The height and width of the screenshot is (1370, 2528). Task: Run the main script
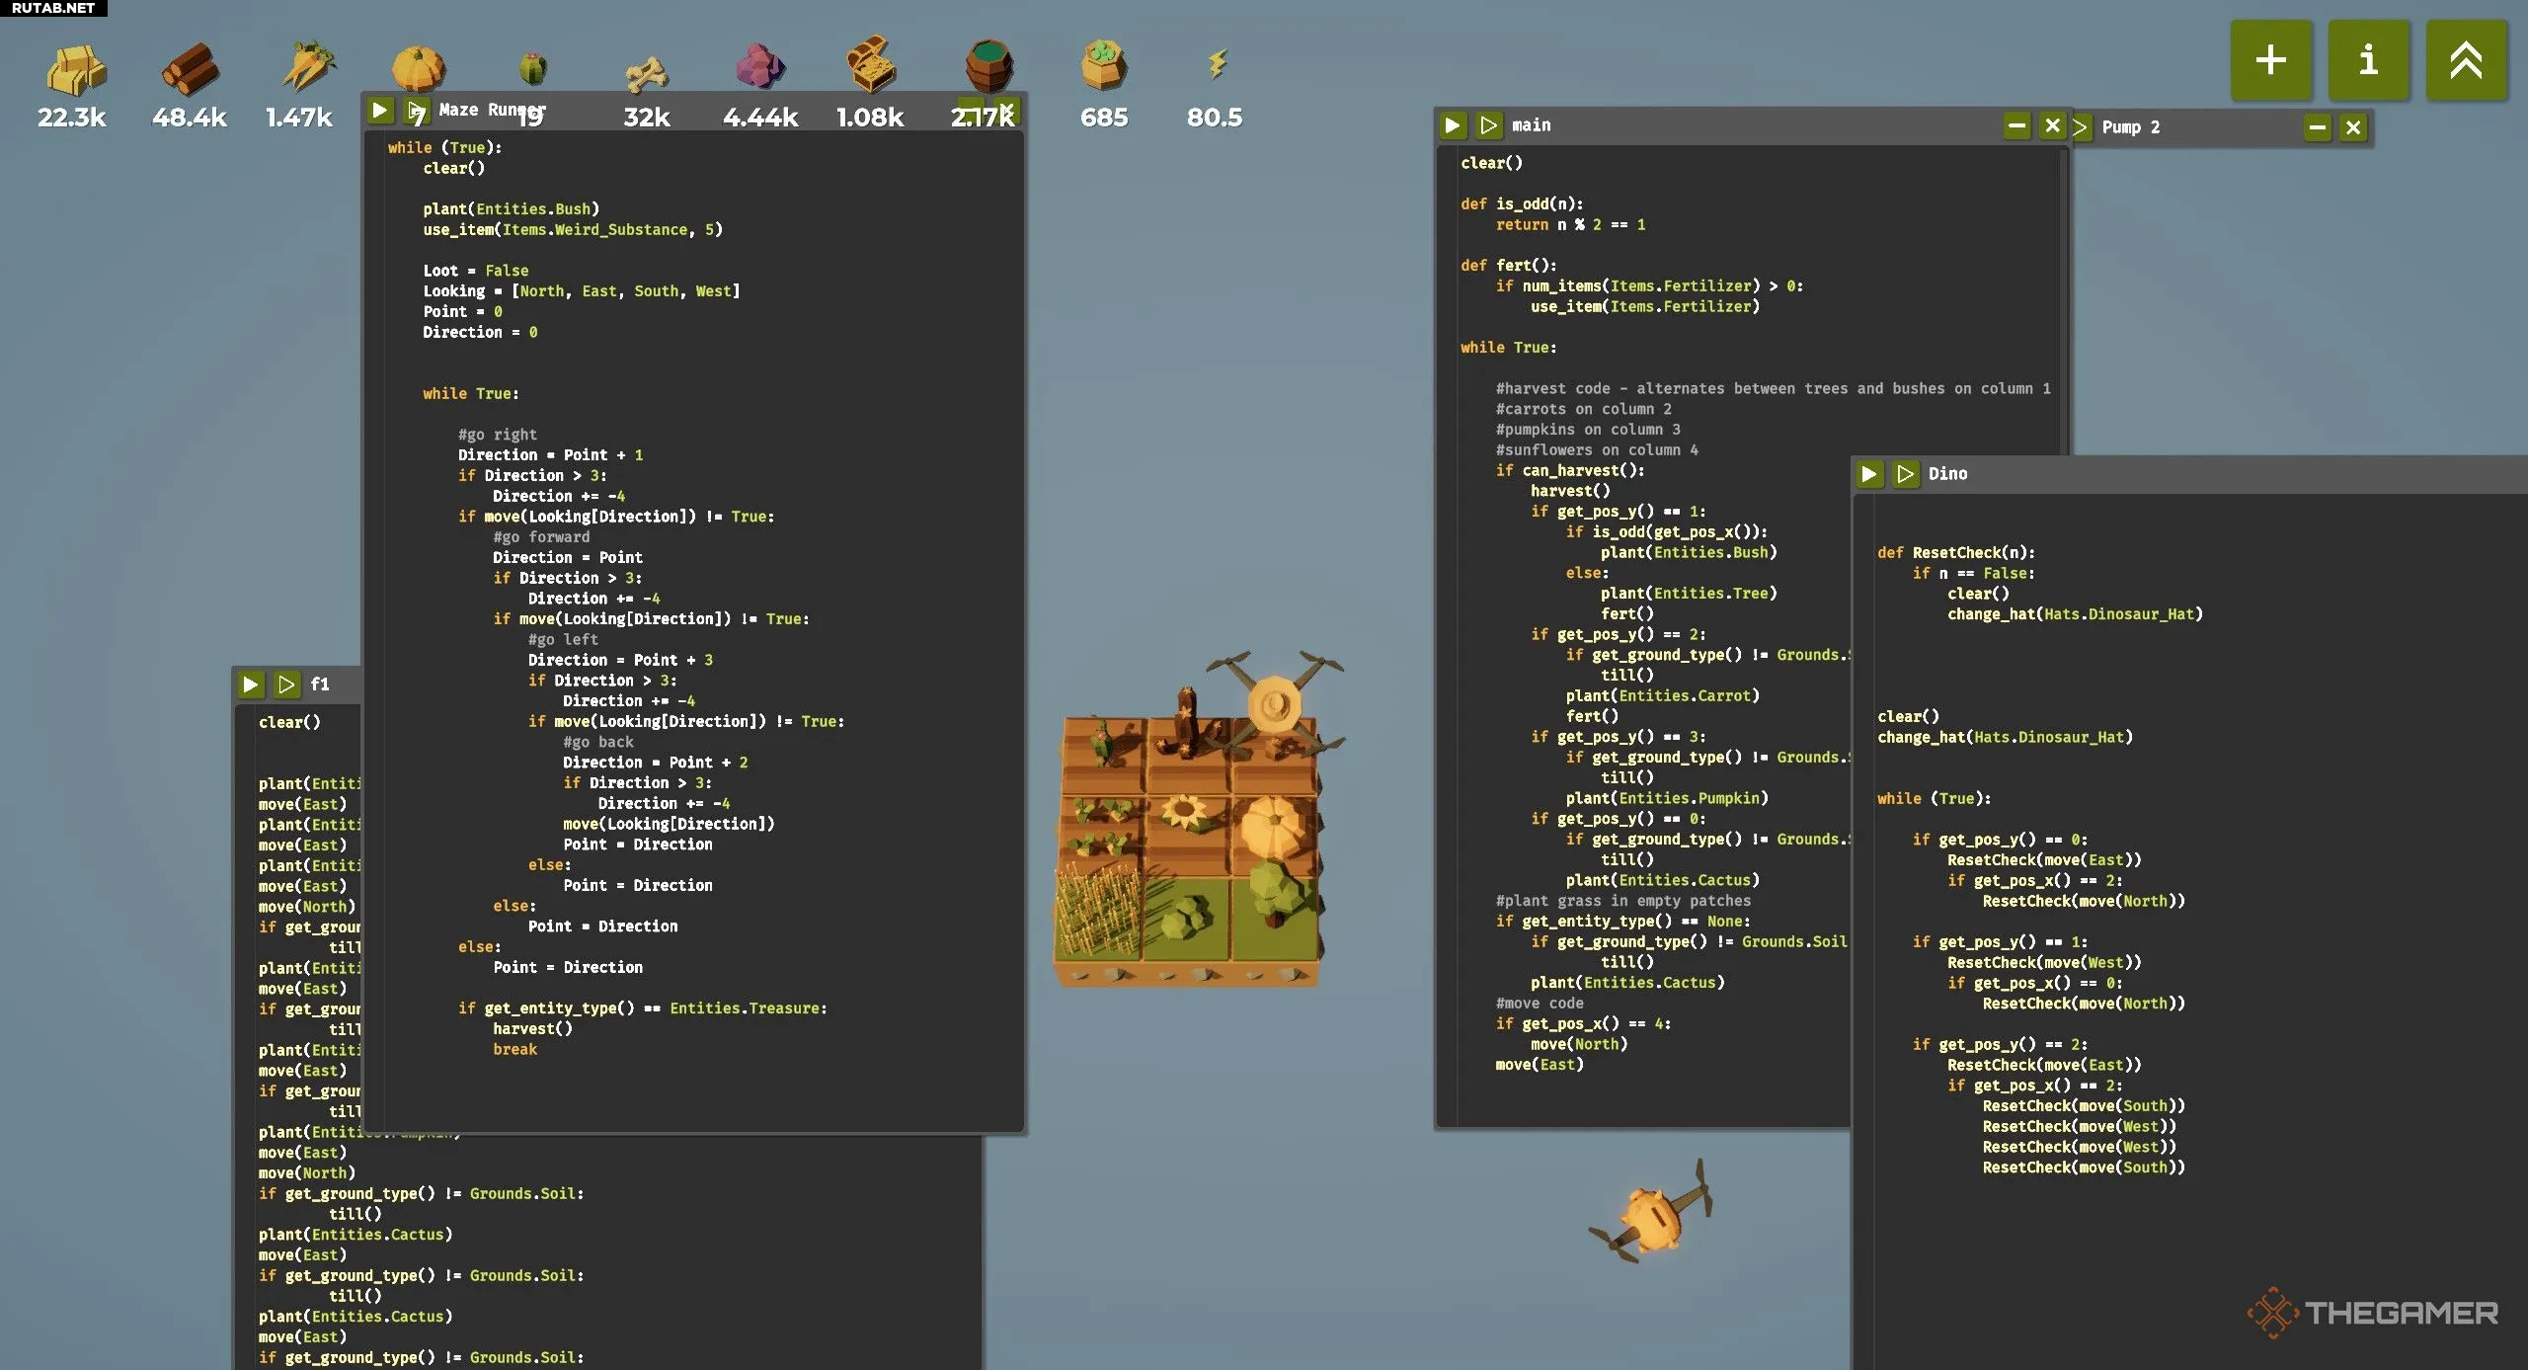coord(1452,125)
